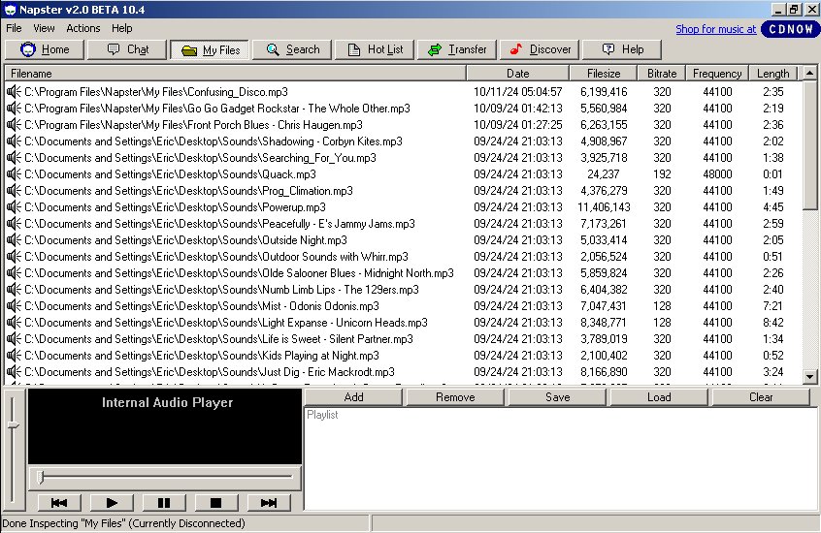Click speaker icon beside Powerup.mp3
Screen dimensions: 821x533
[x=15, y=207]
